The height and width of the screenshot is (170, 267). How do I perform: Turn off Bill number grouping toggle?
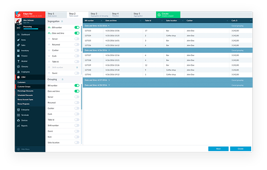coord(77,85)
